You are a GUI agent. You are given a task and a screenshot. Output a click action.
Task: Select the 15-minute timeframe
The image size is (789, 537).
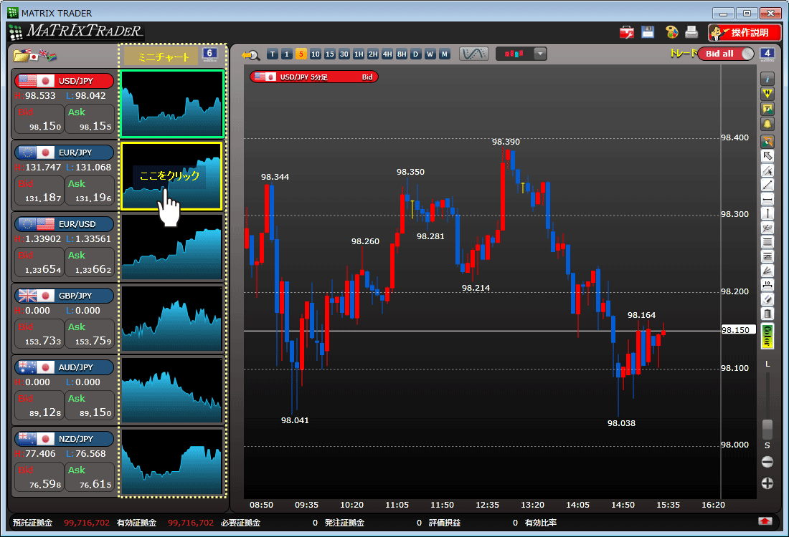pyautogui.click(x=330, y=54)
